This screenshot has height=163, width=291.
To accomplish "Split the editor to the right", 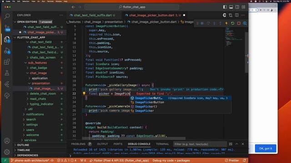I will tap(237, 15).
